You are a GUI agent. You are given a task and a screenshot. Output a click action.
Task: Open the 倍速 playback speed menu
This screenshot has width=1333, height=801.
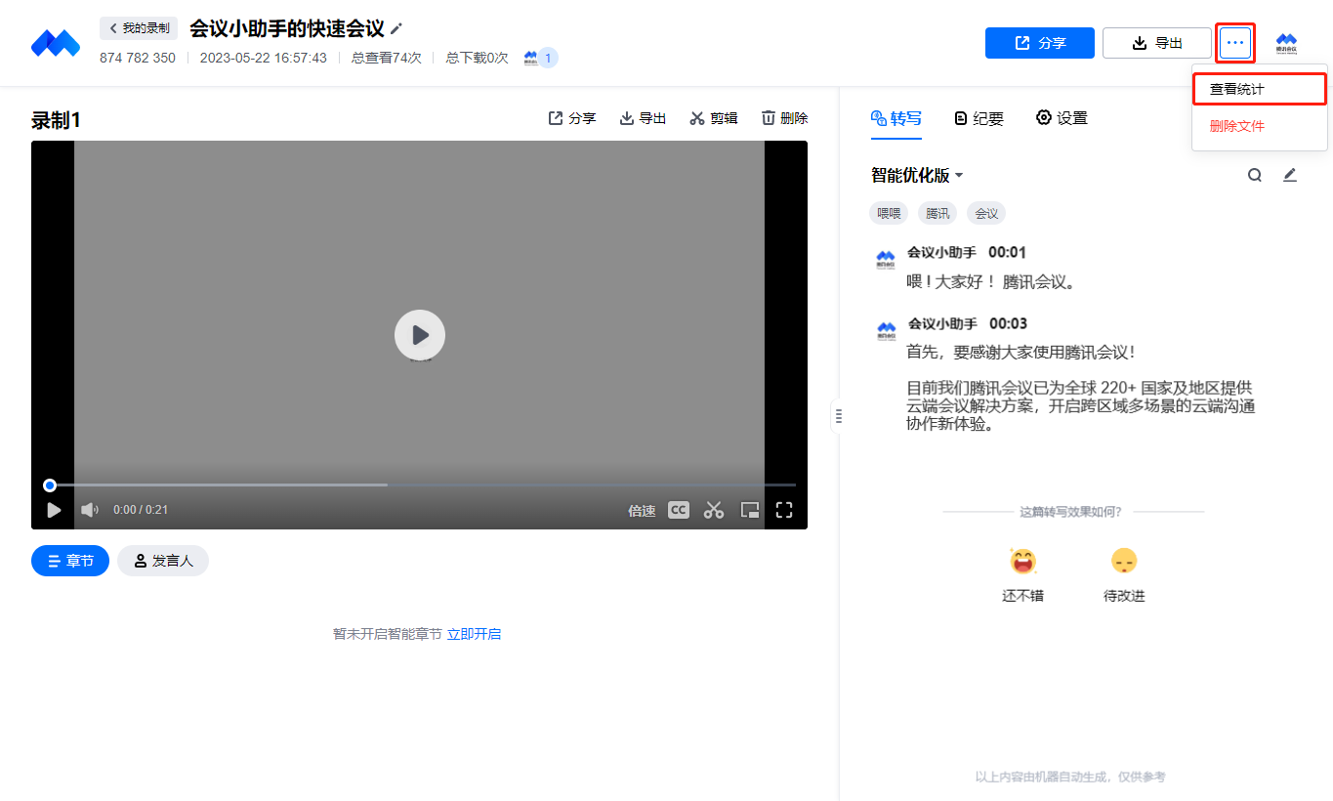pyautogui.click(x=642, y=510)
